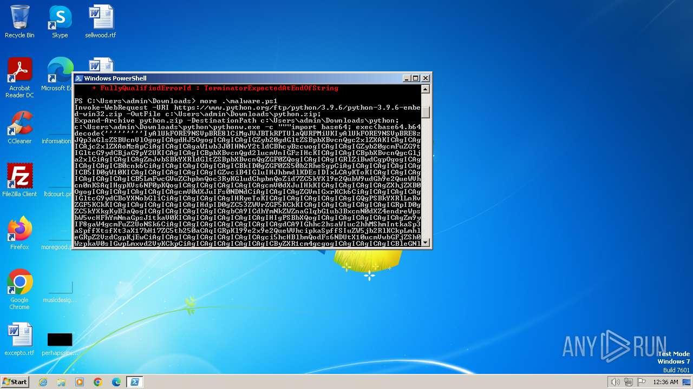Click the PowerShell window title icon

pyautogui.click(x=79, y=78)
